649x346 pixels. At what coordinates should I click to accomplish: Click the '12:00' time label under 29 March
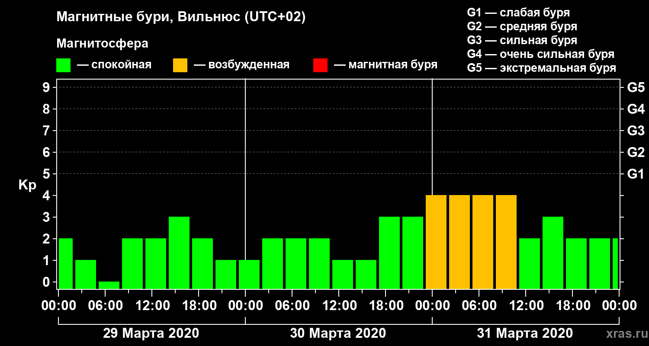tap(152, 306)
